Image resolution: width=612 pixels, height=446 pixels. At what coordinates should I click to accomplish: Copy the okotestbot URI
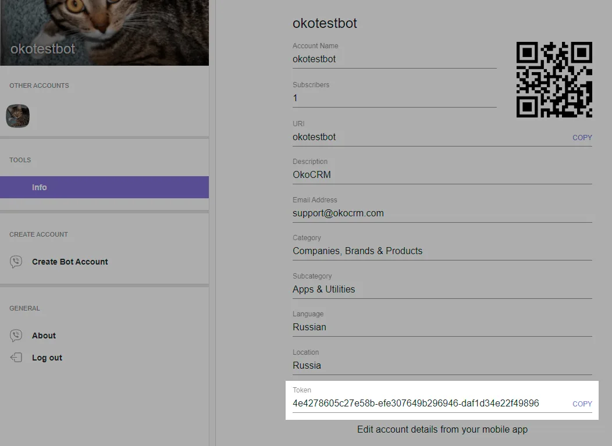pos(582,138)
